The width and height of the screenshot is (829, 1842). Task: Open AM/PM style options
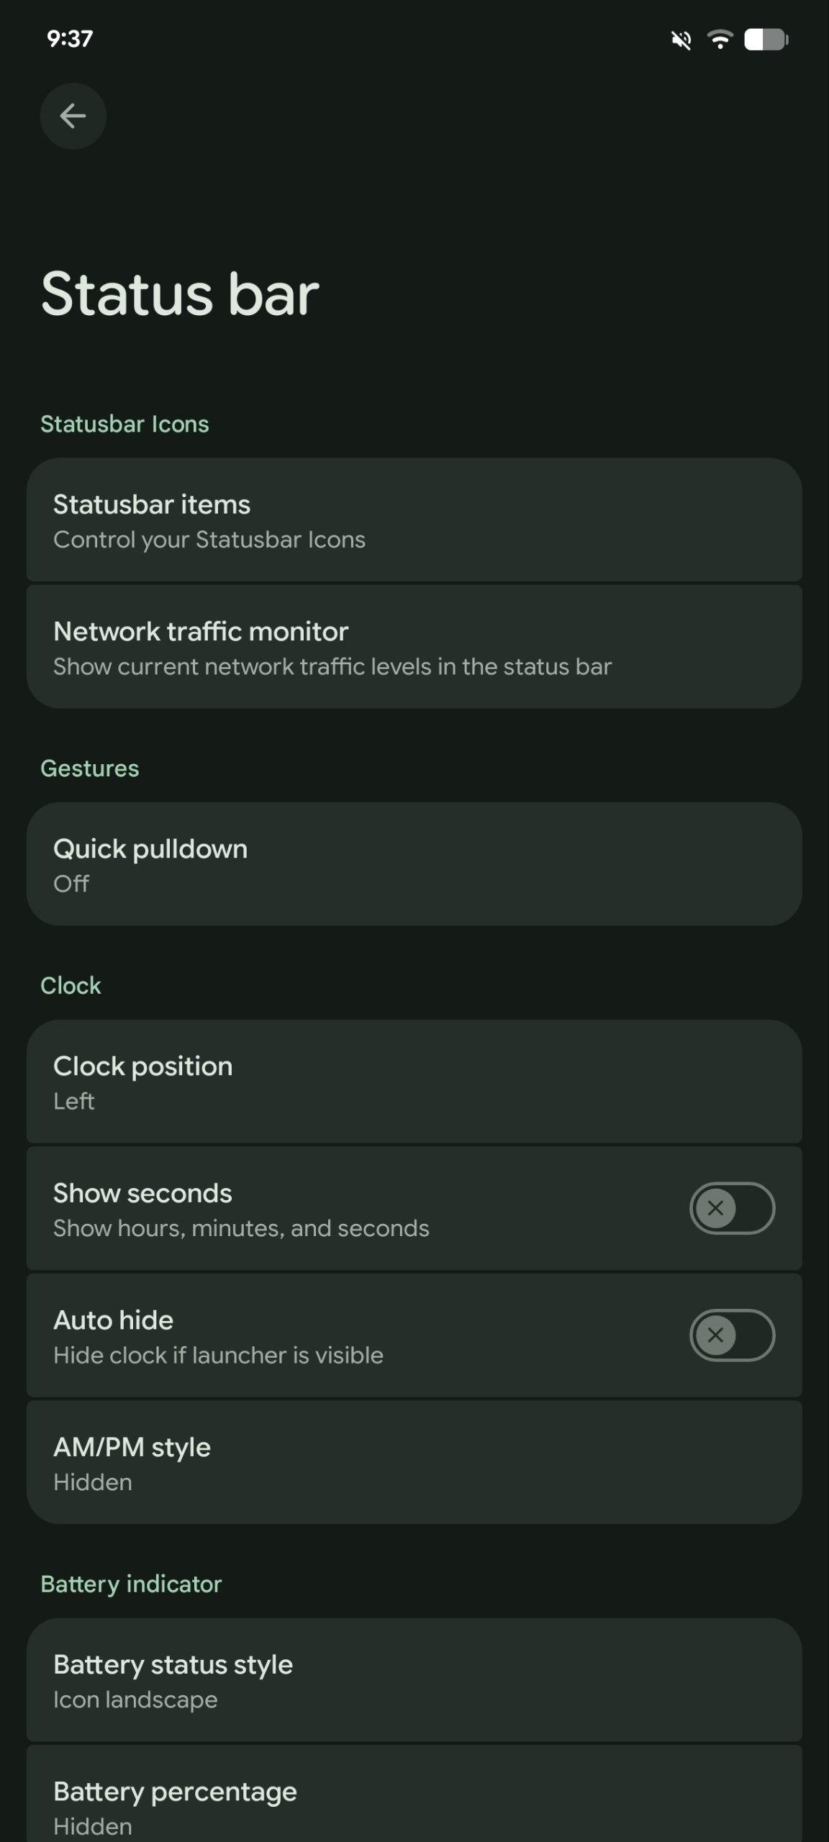click(414, 1463)
